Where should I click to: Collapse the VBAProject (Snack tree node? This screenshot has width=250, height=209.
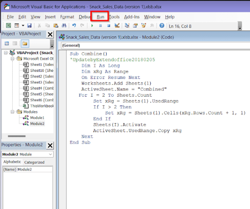6,53
